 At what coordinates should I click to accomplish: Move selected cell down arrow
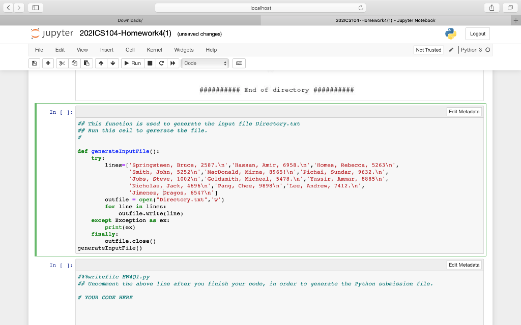[x=113, y=63]
